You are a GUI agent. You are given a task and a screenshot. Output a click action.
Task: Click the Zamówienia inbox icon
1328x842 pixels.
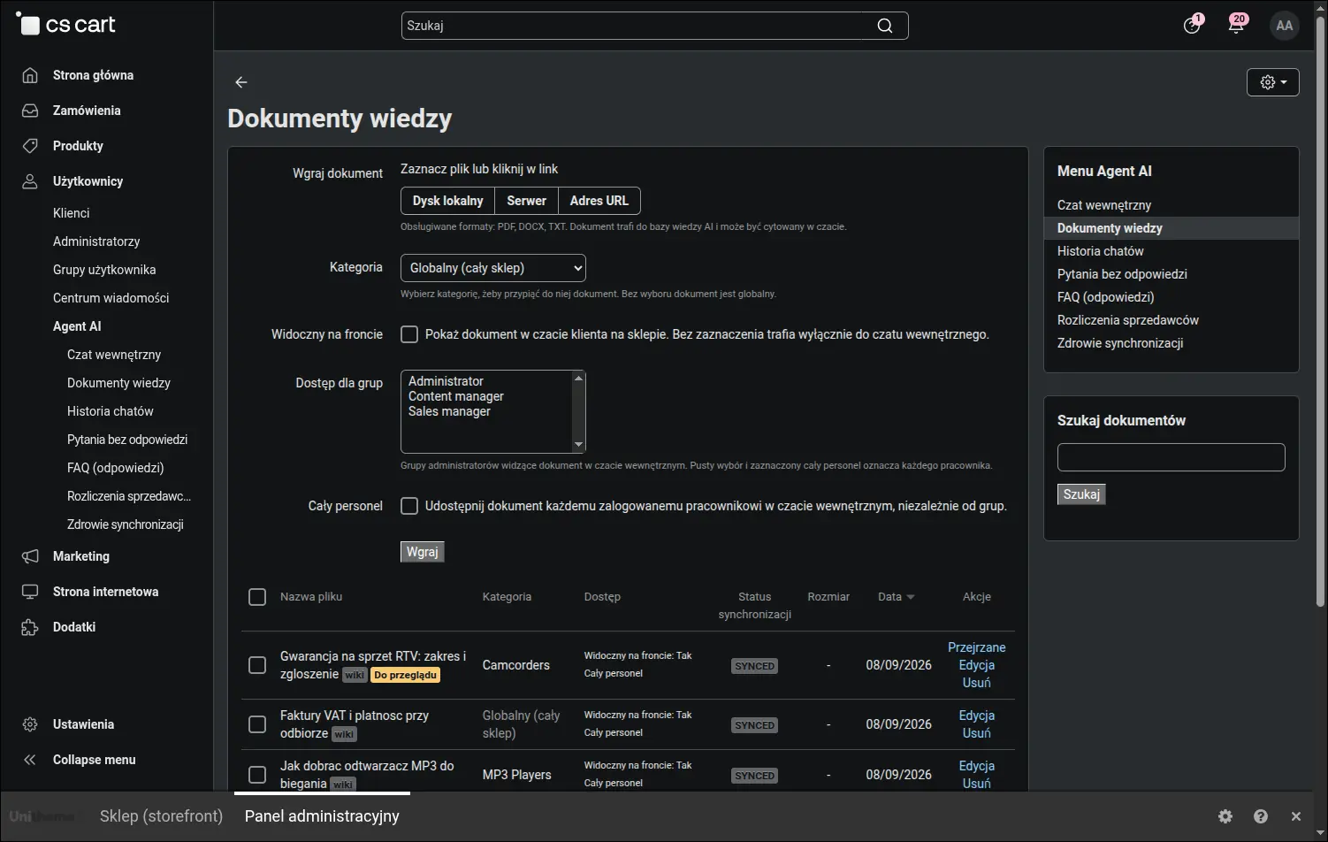(30, 111)
